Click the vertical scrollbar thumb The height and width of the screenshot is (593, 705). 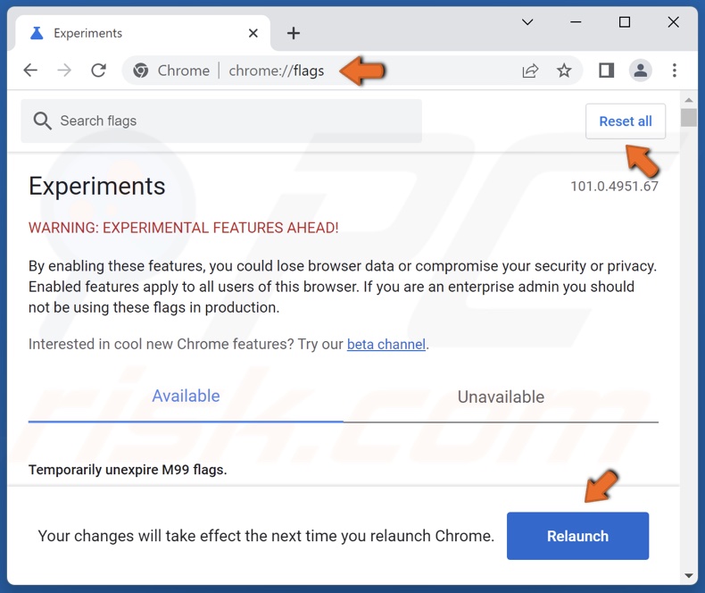click(688, 118)
